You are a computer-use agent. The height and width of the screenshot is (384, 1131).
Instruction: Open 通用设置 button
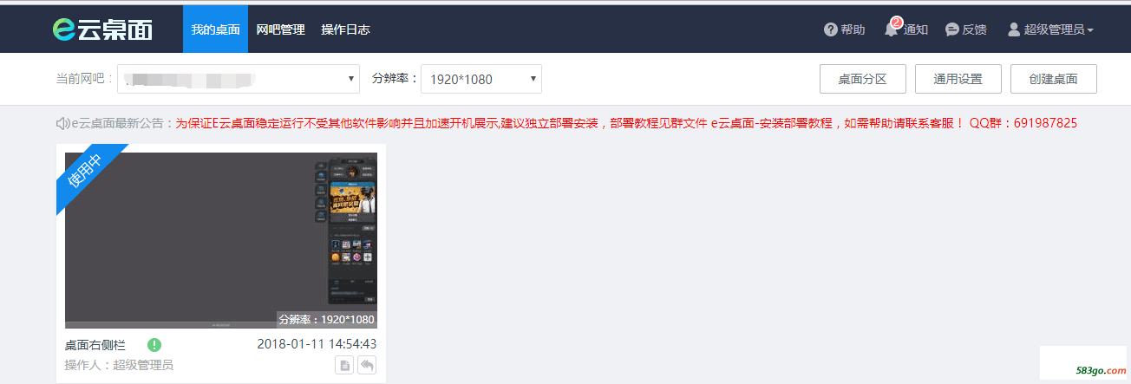point(958,79)
